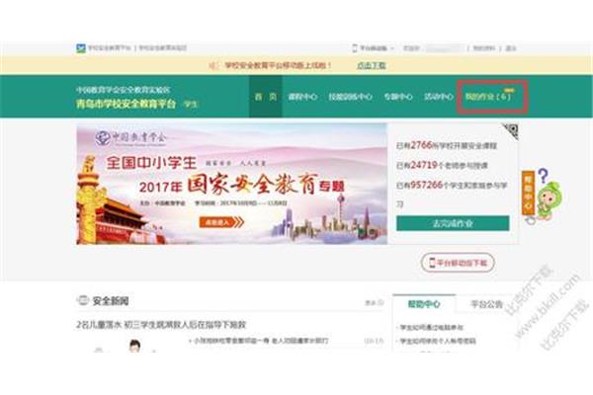Click the 已有24719个老师参与授课 statistic text
The image size is (593, 395).
click(x=442, y=165)
